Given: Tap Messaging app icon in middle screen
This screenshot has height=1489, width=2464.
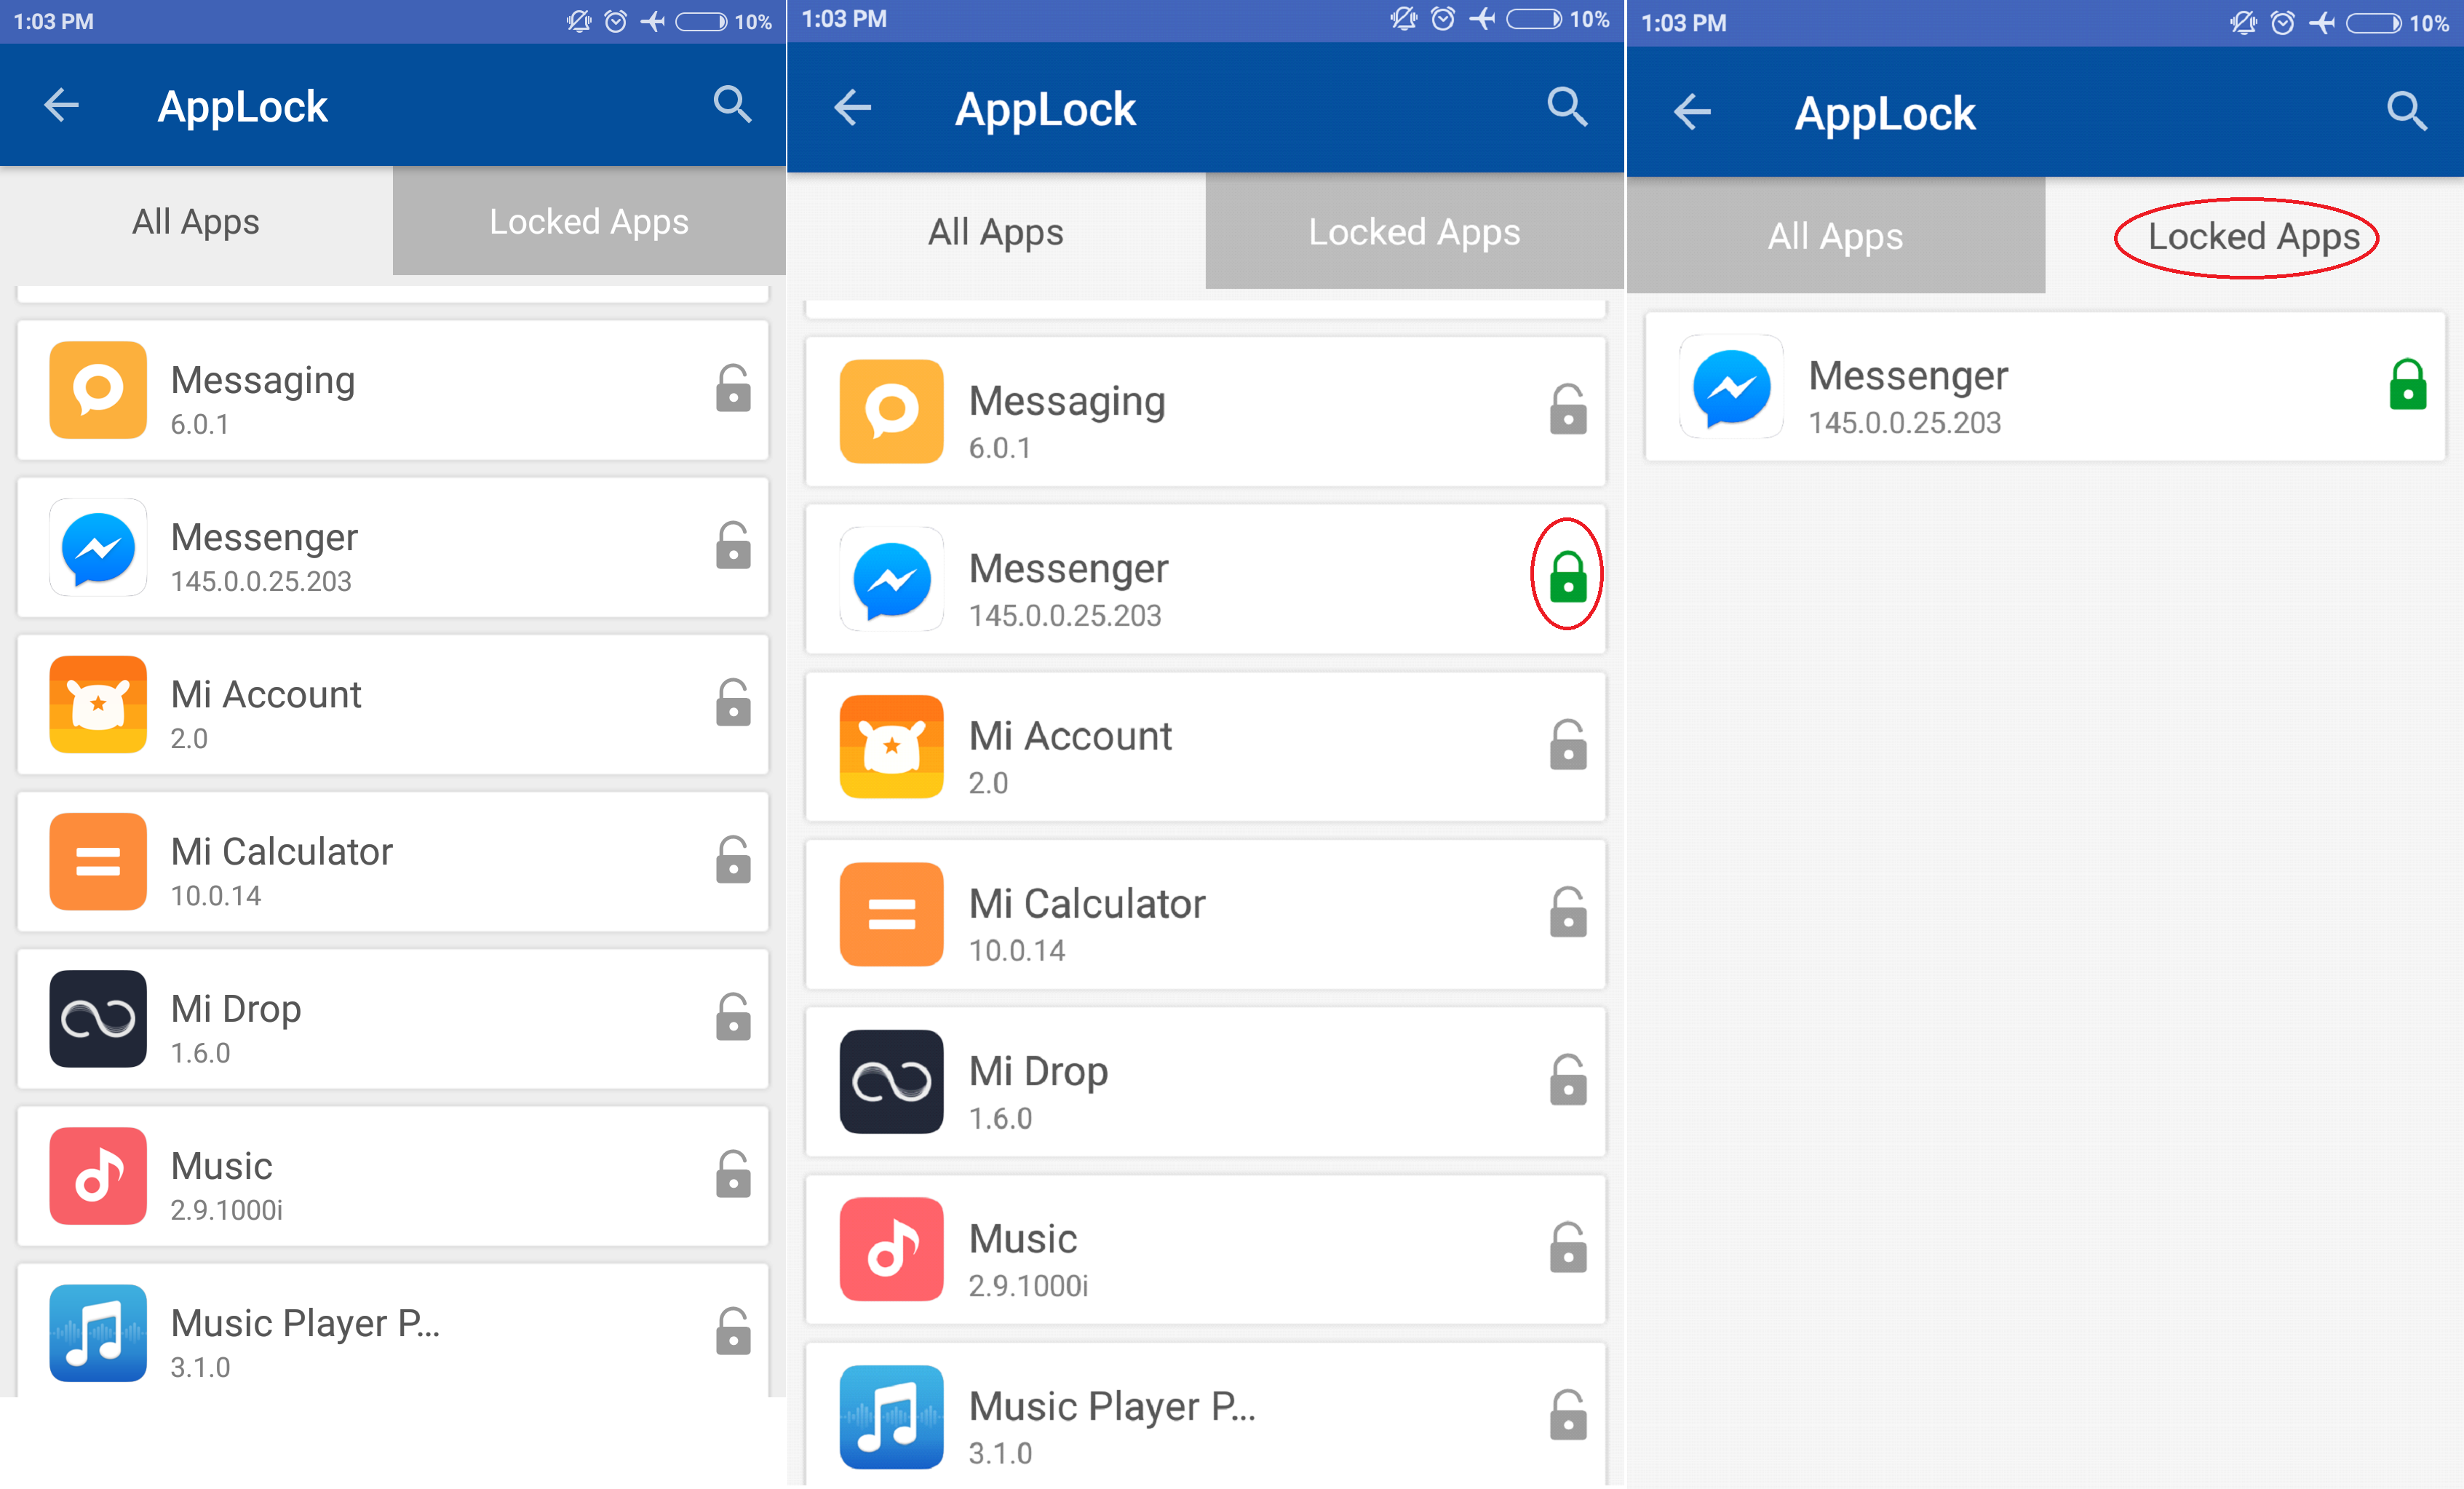Looking at the screenshot, I should coord(891,411).
